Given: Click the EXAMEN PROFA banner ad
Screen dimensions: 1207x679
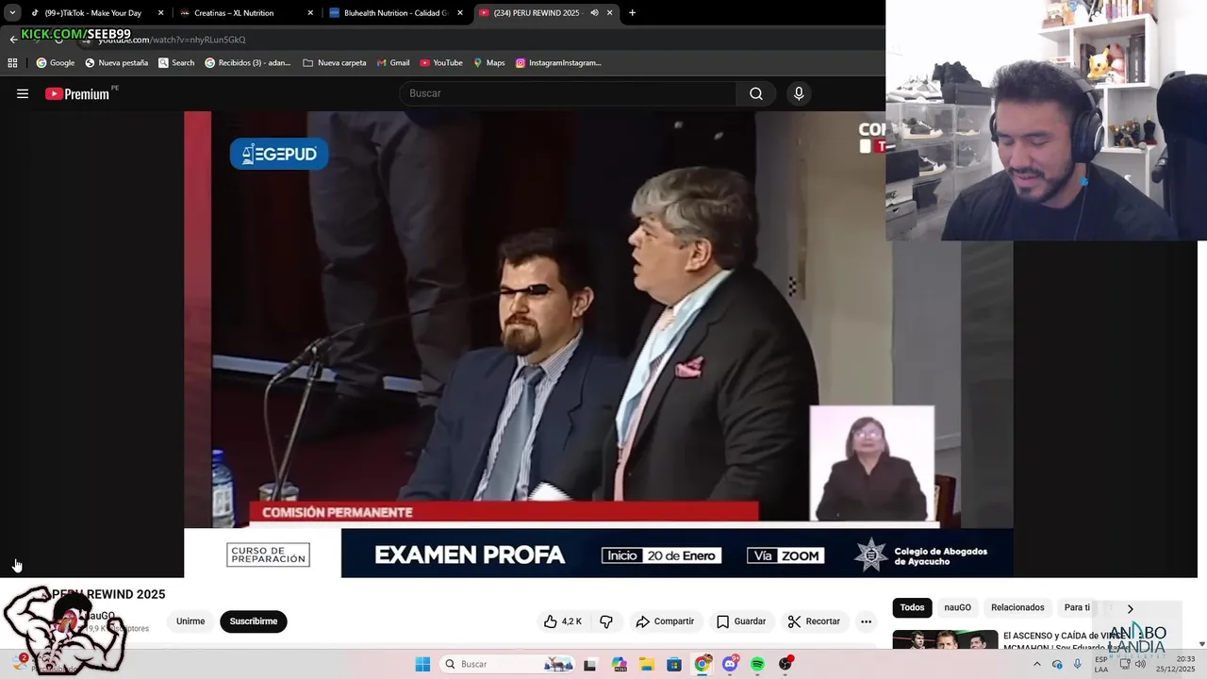Looking at the screenshot, I should (599, 554).
